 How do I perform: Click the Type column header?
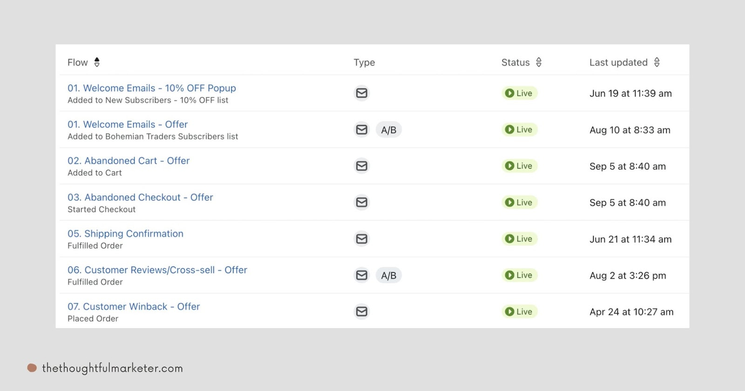[x=364, y=62]
